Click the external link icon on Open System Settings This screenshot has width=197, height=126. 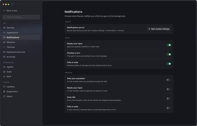[x=149, y=29]
